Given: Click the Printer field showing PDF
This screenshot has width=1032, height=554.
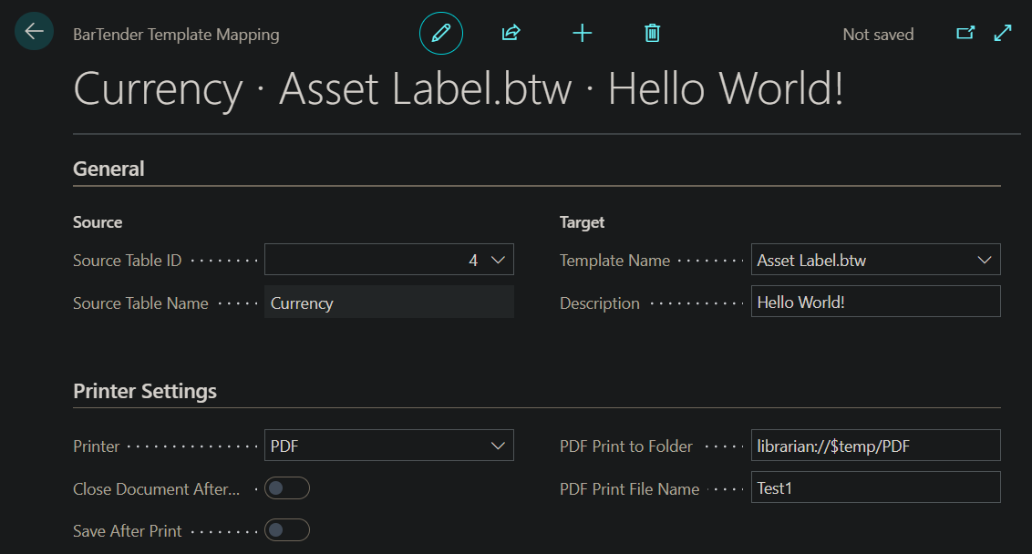Looking at the screenshot, I should tap(389, 446).
